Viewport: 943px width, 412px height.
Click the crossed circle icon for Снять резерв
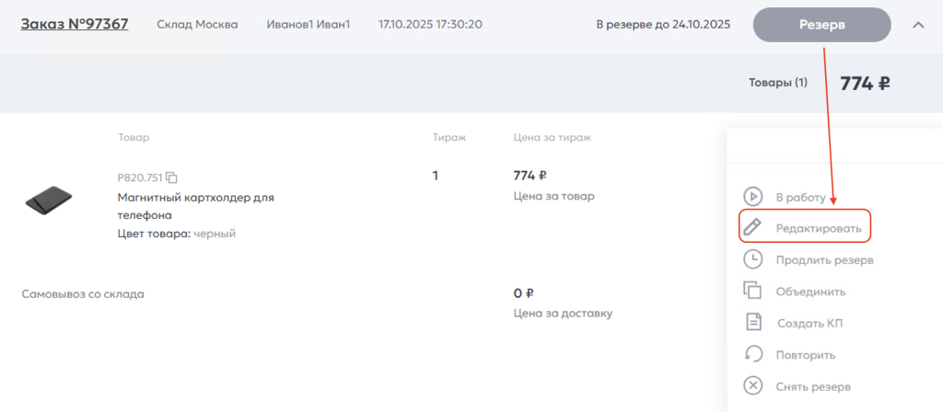coord(752,386)
